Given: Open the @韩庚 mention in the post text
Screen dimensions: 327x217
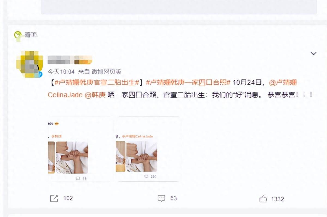Looking at the screenshot, I should (x=95, y=95).
